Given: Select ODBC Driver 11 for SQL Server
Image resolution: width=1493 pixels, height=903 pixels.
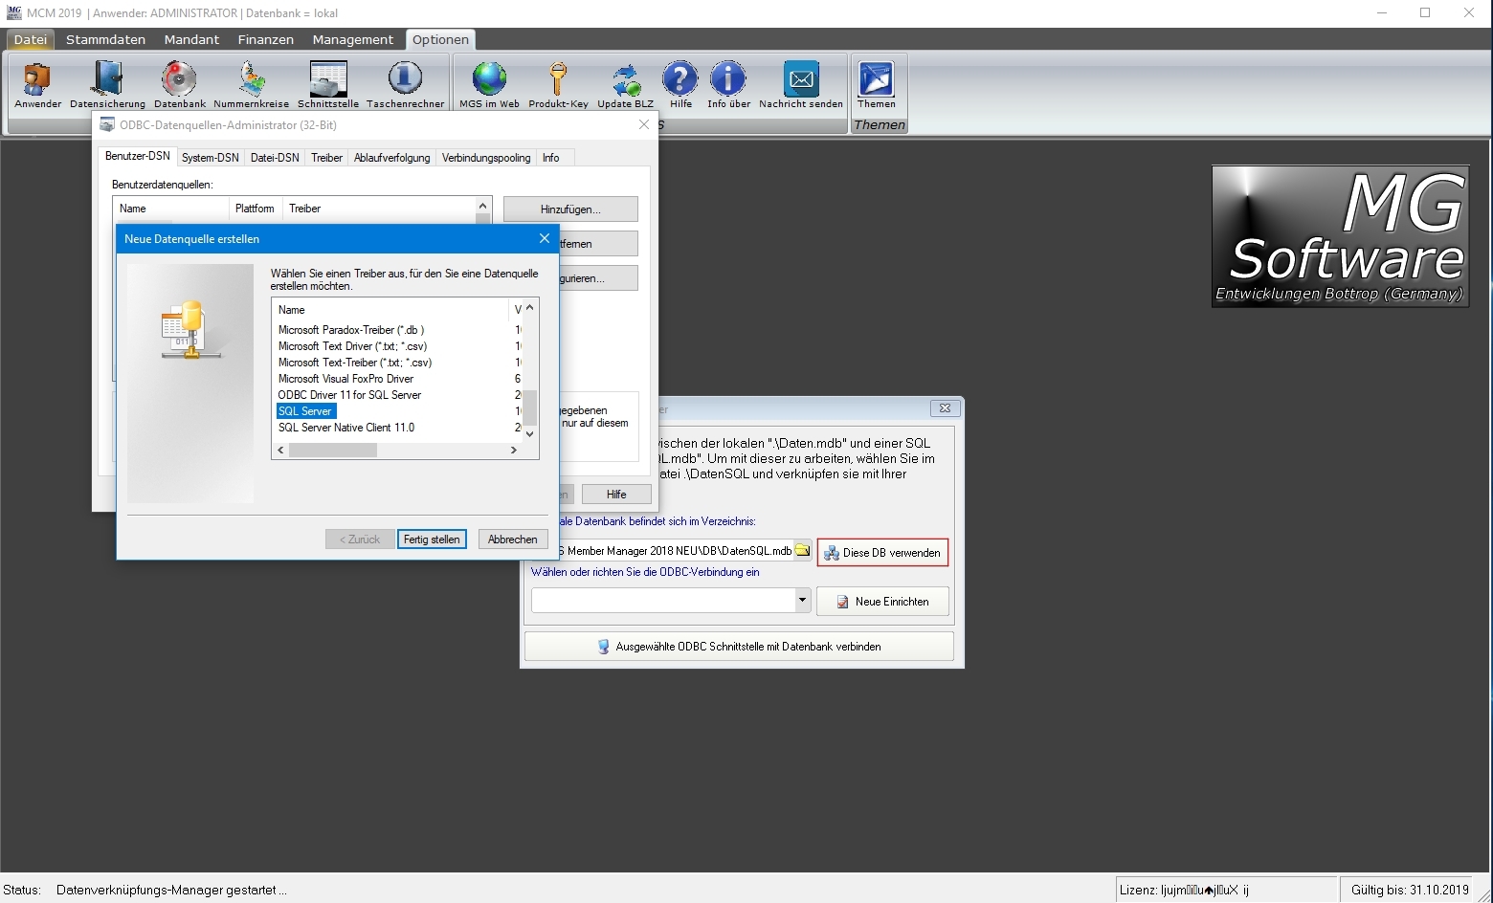Looking at the screenshot, I should [349, 395].
